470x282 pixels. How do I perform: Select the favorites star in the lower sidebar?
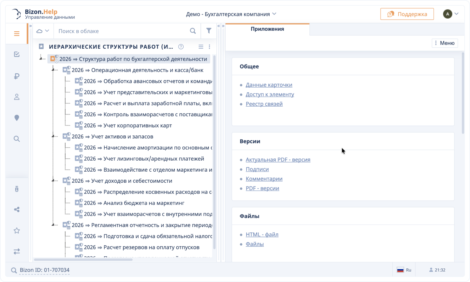[16, 230]
